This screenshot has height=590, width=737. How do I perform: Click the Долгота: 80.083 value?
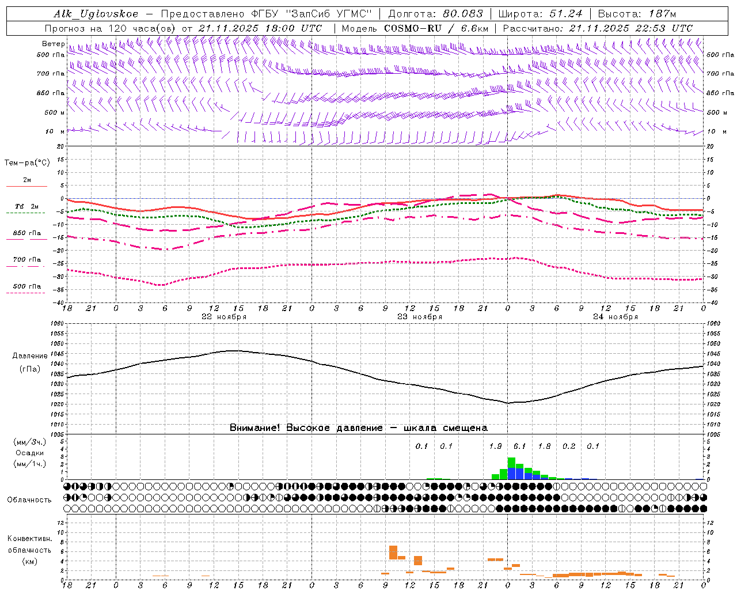tap(436, 14)
